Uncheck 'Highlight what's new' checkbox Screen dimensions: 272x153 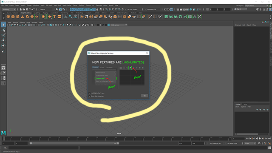tap(90, 93)
